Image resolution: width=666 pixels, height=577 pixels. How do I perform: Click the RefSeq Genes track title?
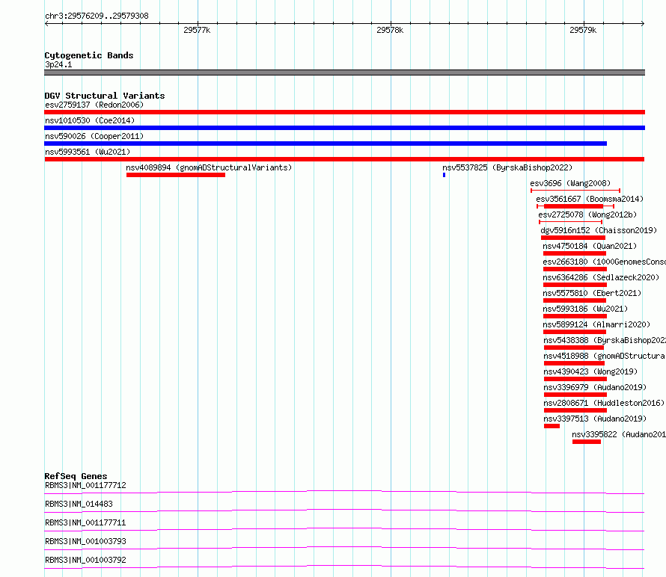76,476
